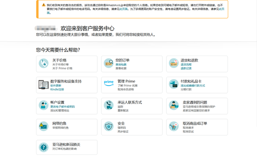Open the 网络钓鱼 topic title
Image resolution: width=257 pixels, height=156 pixels.
click(59, 123)
